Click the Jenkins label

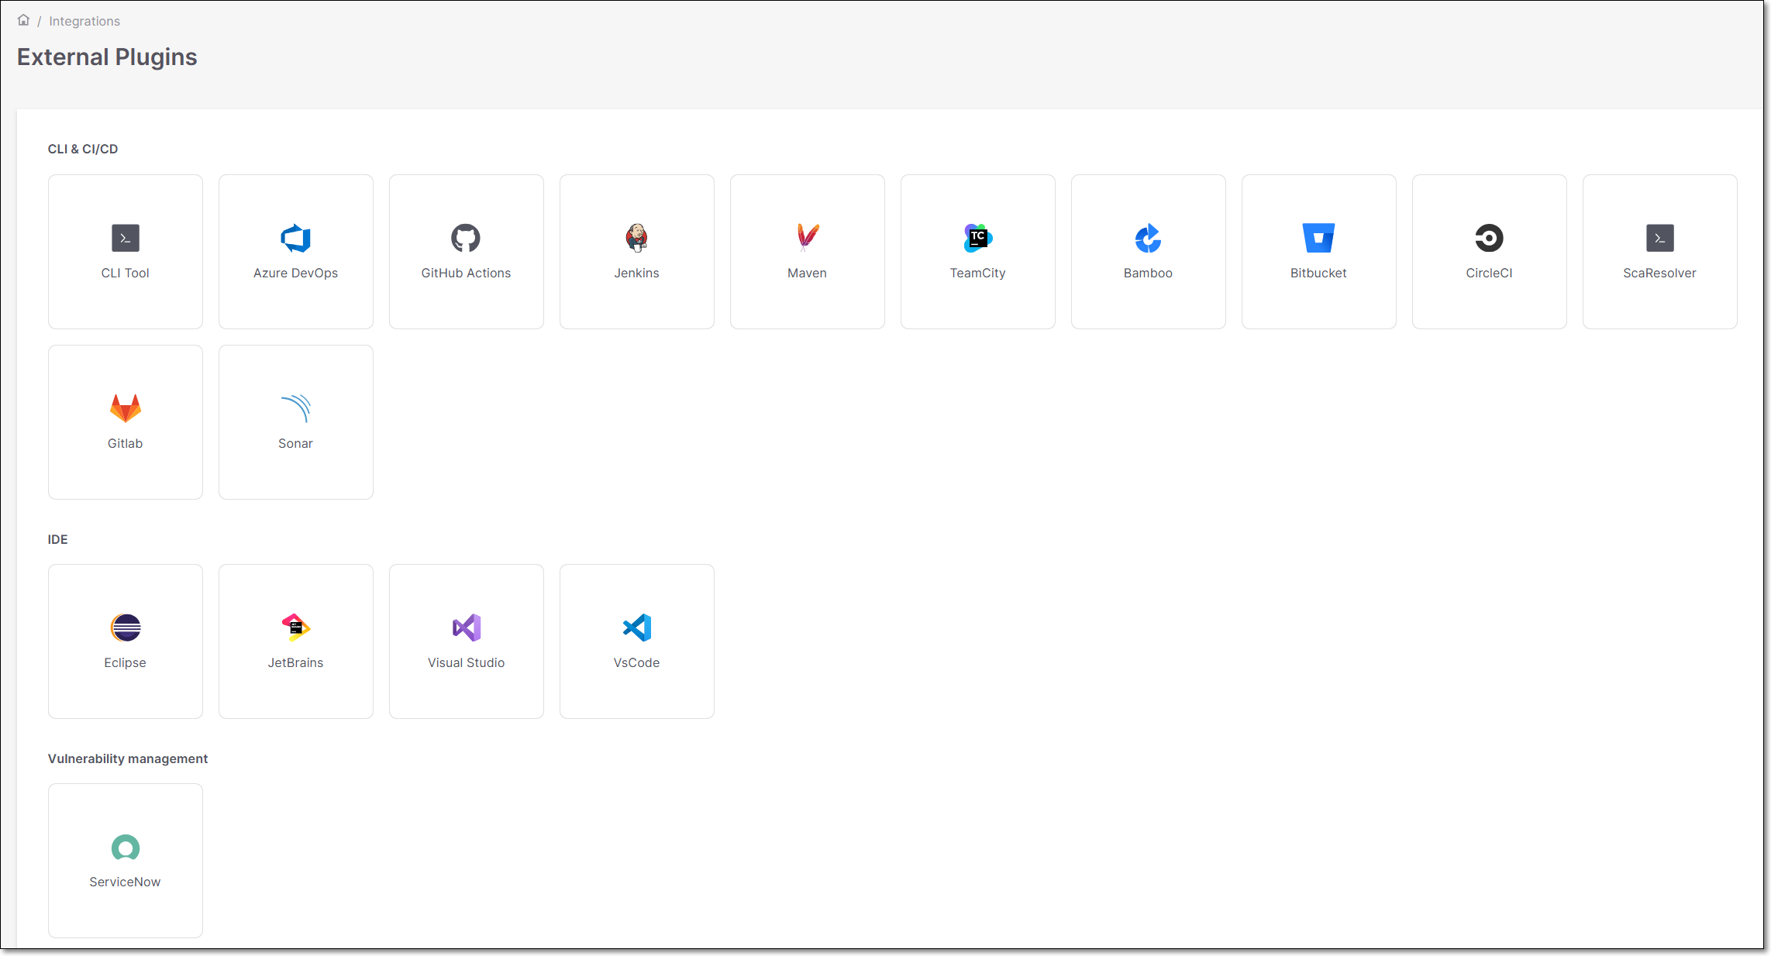637,273
